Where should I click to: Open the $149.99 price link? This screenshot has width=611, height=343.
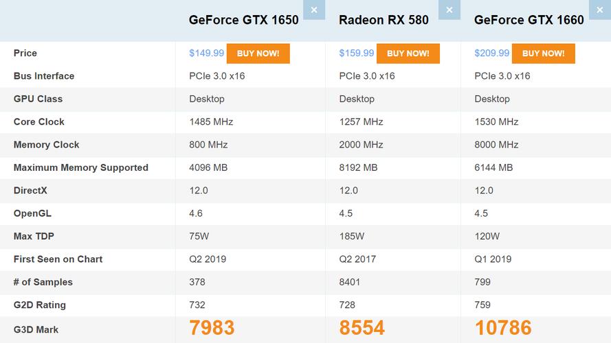206,54
